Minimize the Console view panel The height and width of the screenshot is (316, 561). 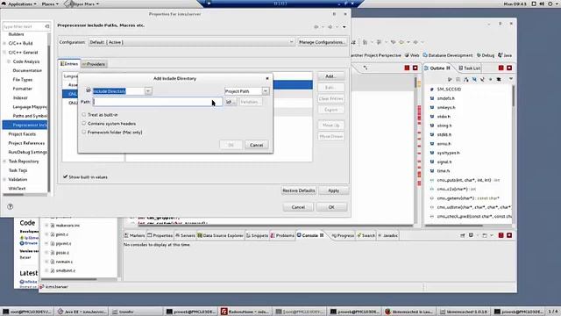pos(501,235)
